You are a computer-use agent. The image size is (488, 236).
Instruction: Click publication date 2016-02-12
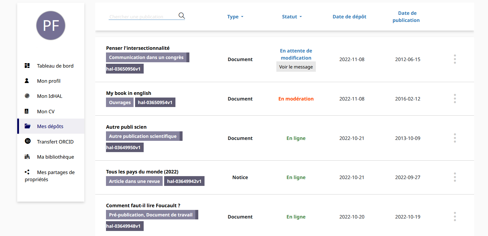click(x=408, y=99)
